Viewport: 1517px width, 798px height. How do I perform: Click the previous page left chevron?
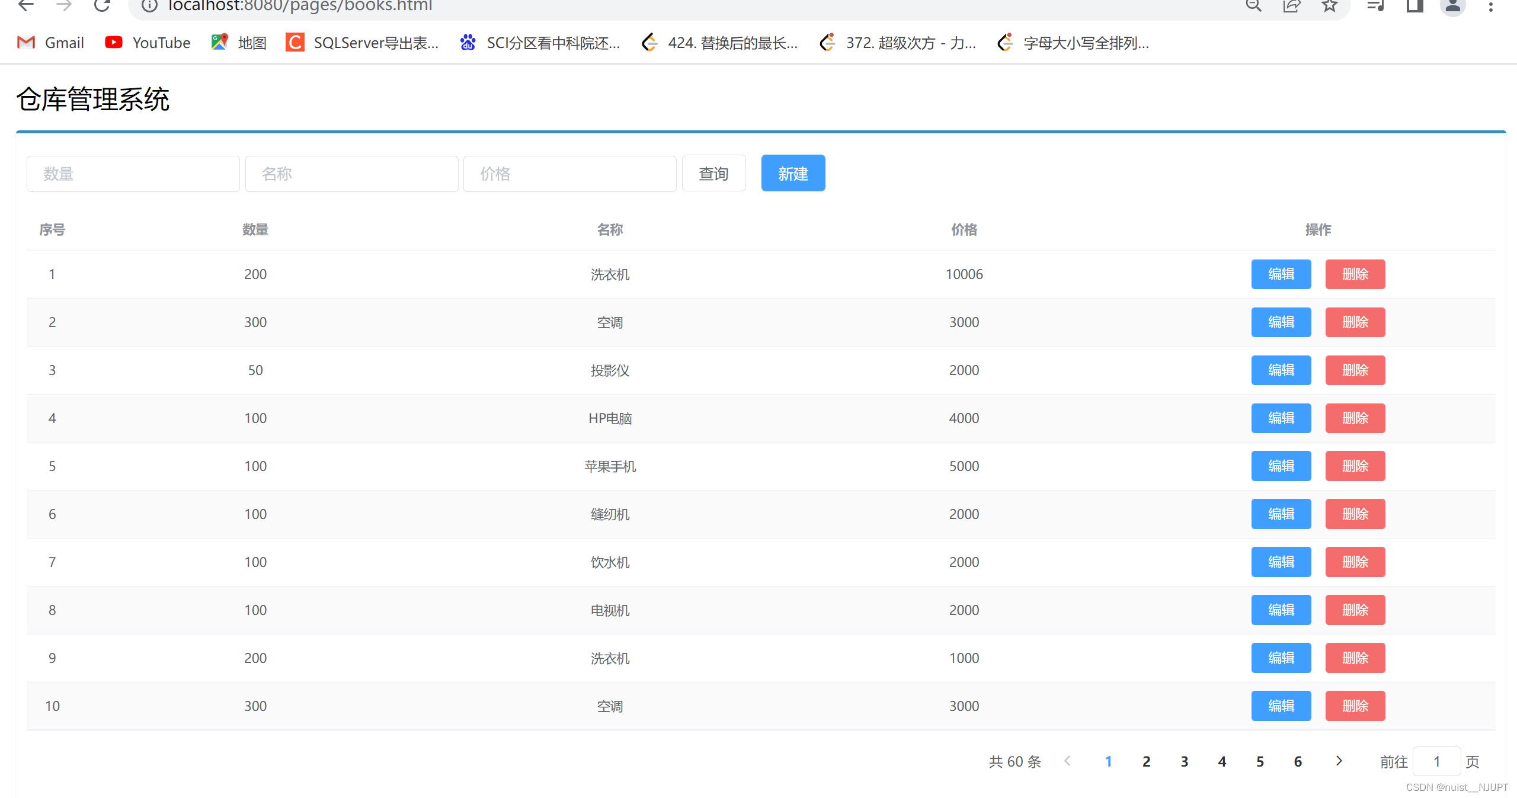coord(1067,761)
